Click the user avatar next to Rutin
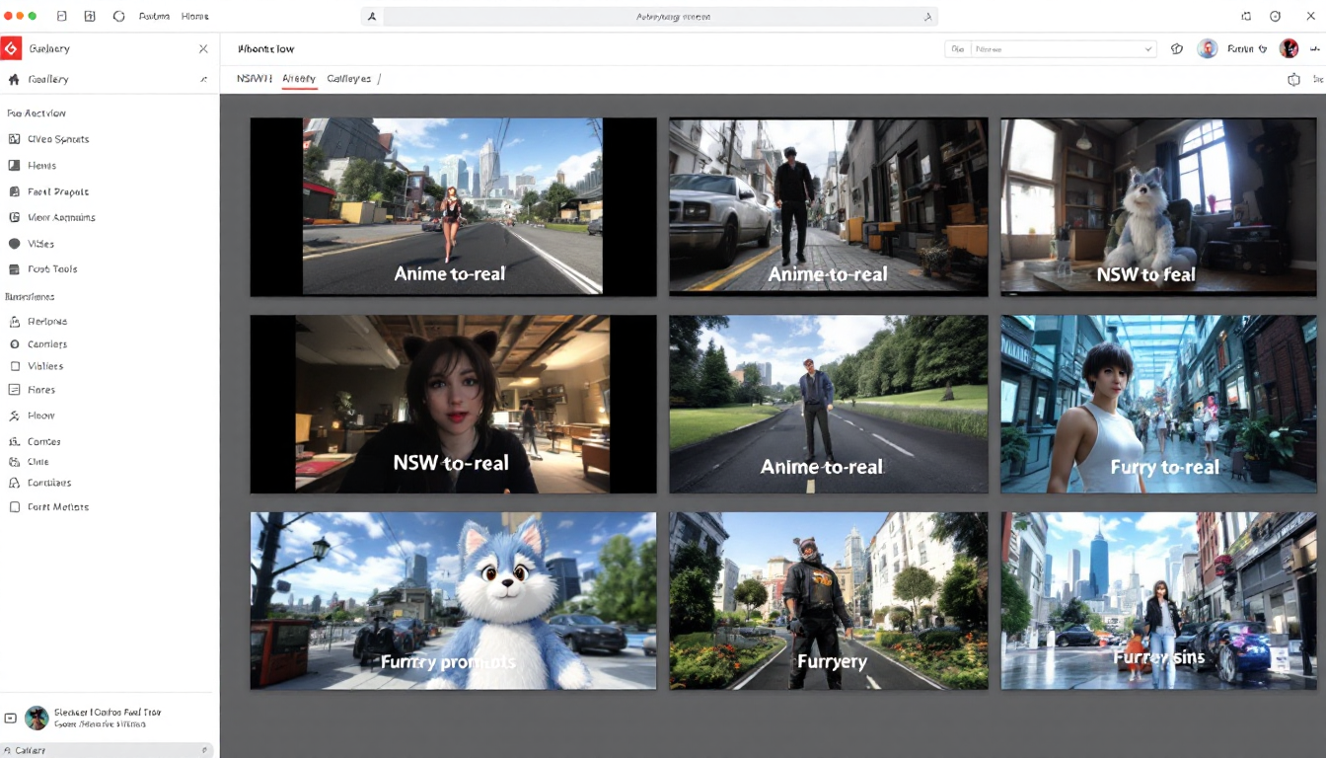This screenshot has height=758, width=1326. click(1207, 48)
